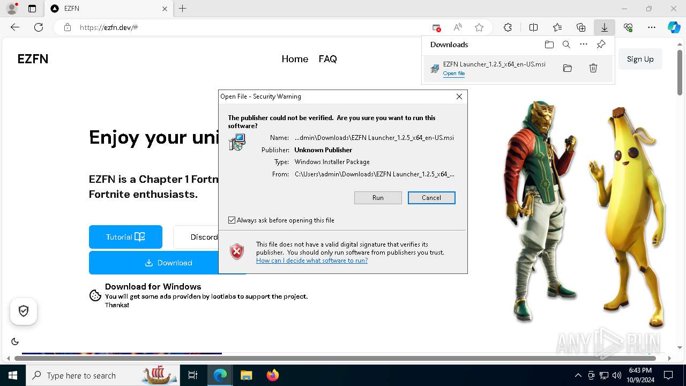Click the Sign Up button

640,59
